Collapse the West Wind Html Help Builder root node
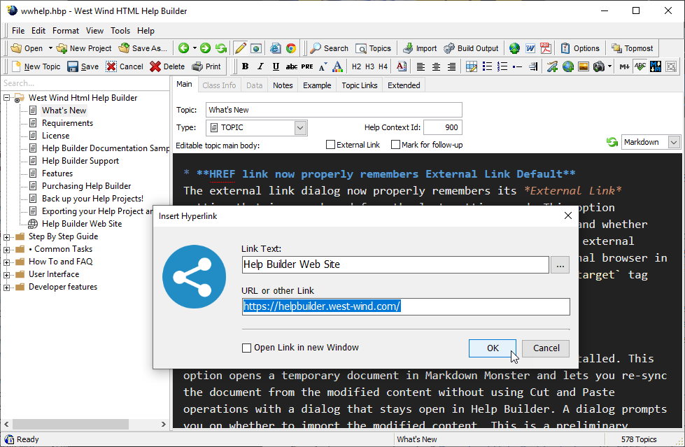Screen dimensions: 685x447 tap(6, 98)
